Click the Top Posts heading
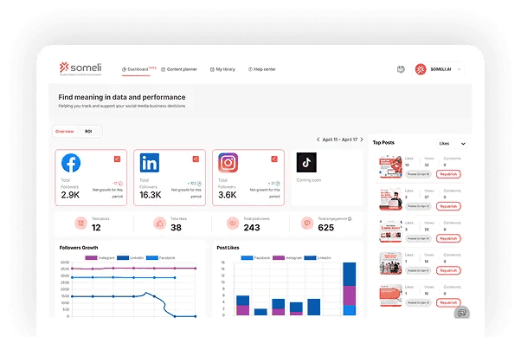Image resolution: width=521 pixels, height=337 pixels. 383,142
